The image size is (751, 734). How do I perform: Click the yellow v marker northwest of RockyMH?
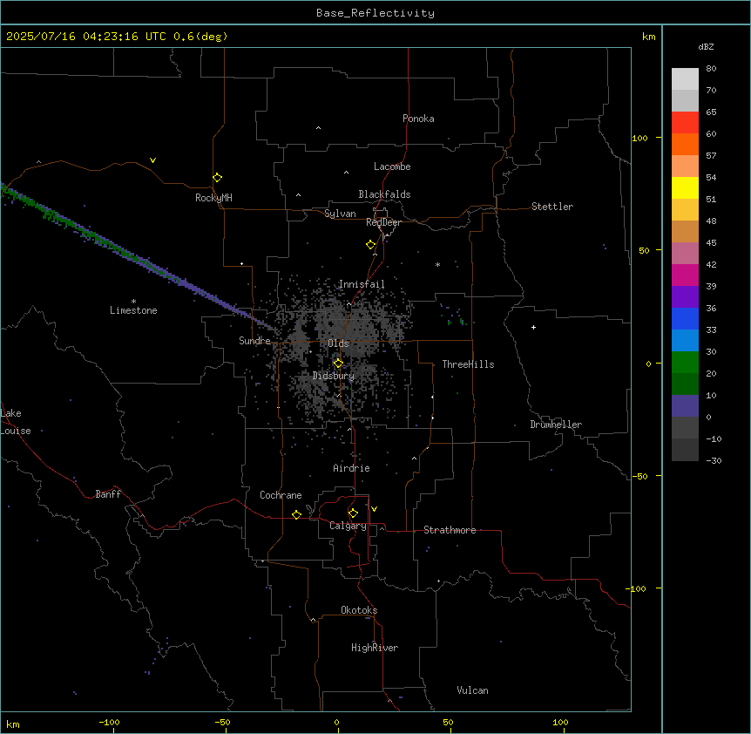(x=152, y=160)
